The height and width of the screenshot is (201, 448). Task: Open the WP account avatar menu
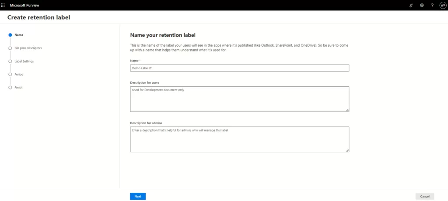tap(442, 5)
